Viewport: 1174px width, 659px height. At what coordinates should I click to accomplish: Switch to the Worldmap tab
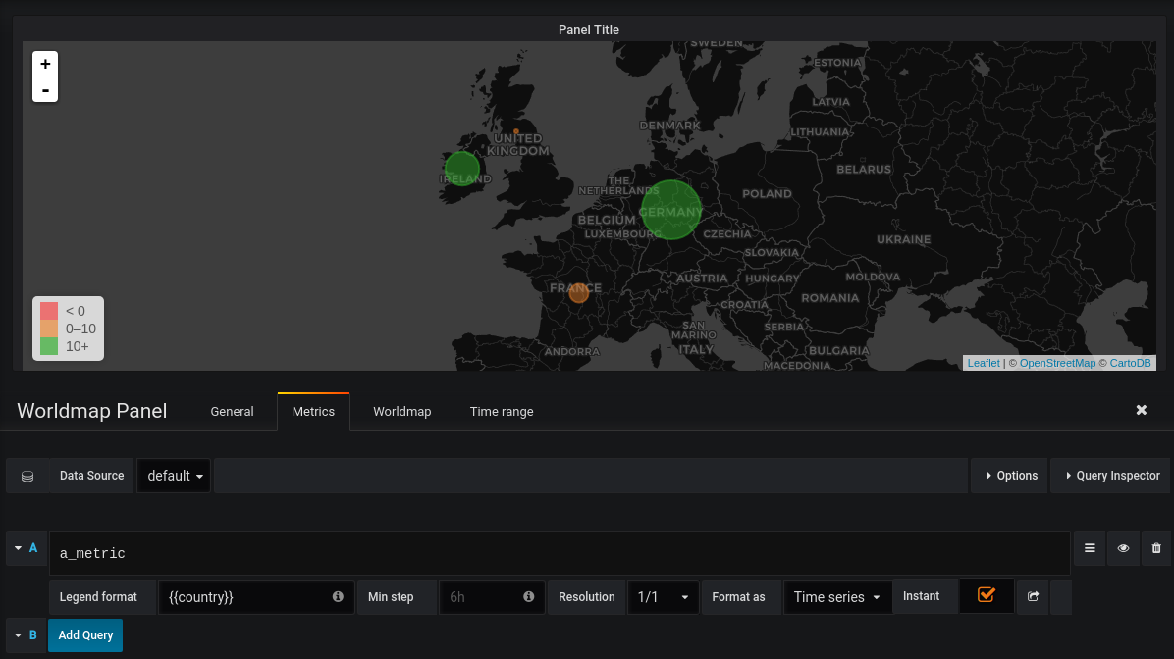coord(402,412)
